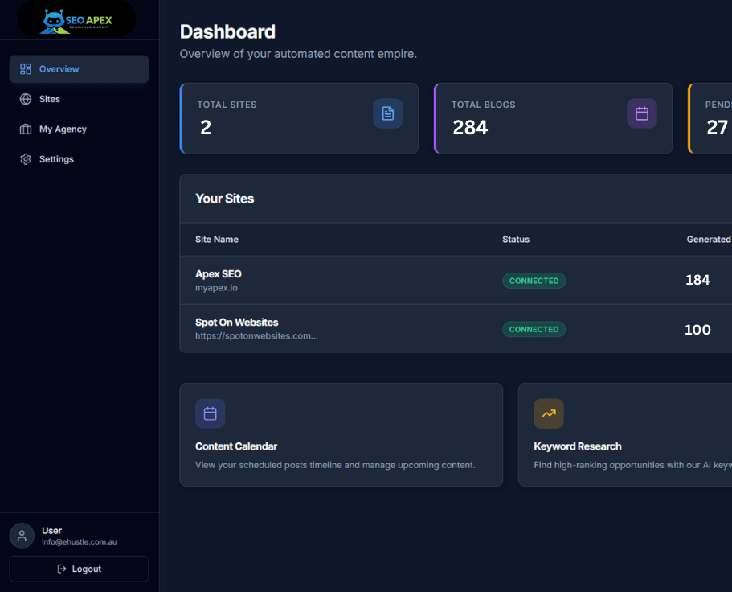732x592 pixels.
Task: Click the SEO Apex logo
Action: 77,18
